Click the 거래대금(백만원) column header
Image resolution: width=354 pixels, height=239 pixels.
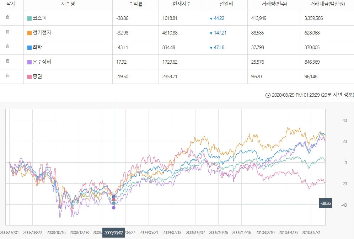327,4
